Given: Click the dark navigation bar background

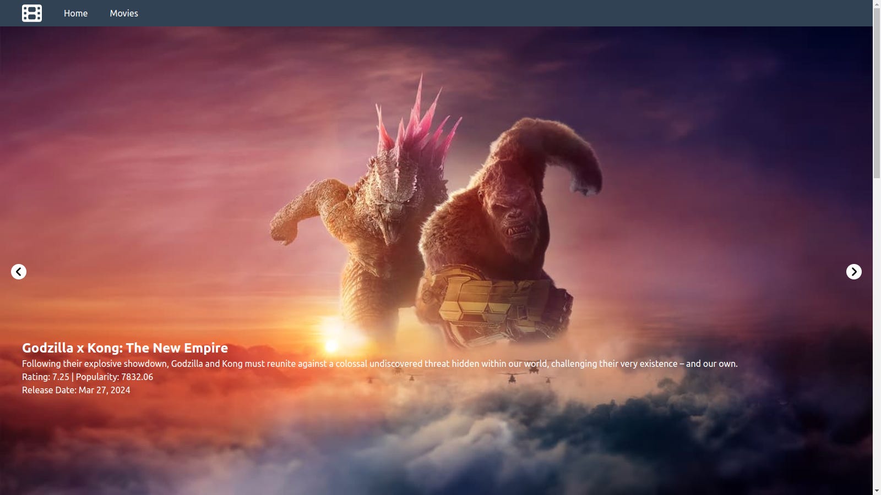Looking at the screenshot, I should tap(440, 13).
